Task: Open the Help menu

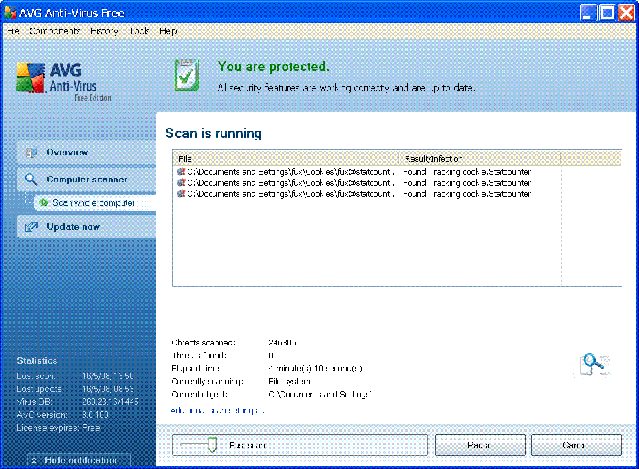Action: 168,31
